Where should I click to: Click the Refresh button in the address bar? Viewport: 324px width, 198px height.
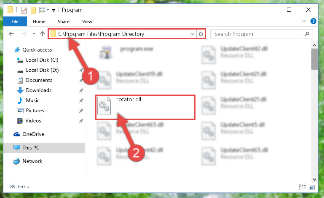[x=201, y=34]
